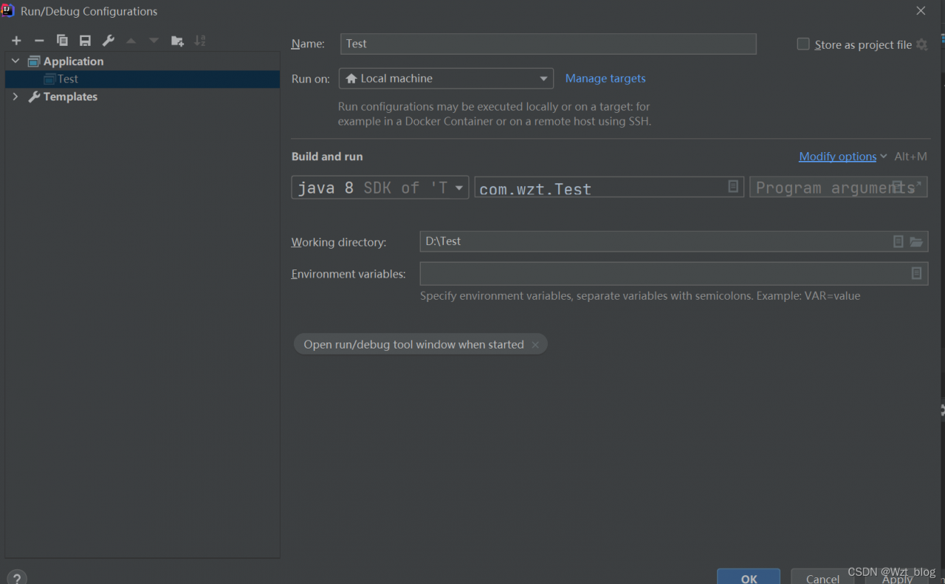Image resolution: width=945 pixels, height=584 pixels.
Task: Click the help question mark button
Action: pyautogui.click(x=16, y=577)
